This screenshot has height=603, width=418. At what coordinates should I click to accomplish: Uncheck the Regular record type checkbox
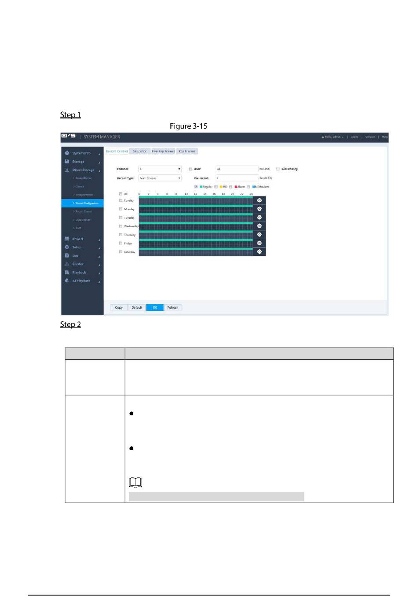click(x=196, y=187)
